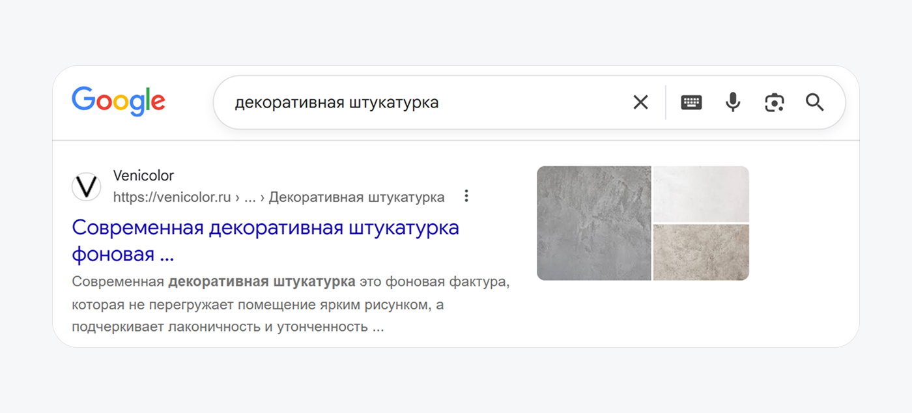Start voice search with microphone icon
912x413 pixels.
pyautogui.click(x=733, y=102)
